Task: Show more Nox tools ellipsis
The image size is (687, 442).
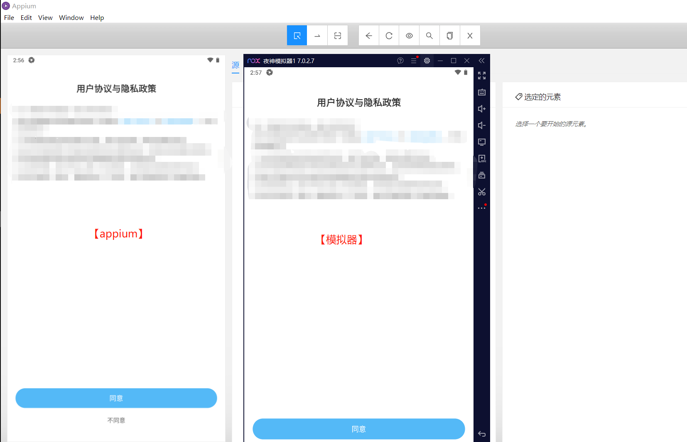Action: click(482, 208)
